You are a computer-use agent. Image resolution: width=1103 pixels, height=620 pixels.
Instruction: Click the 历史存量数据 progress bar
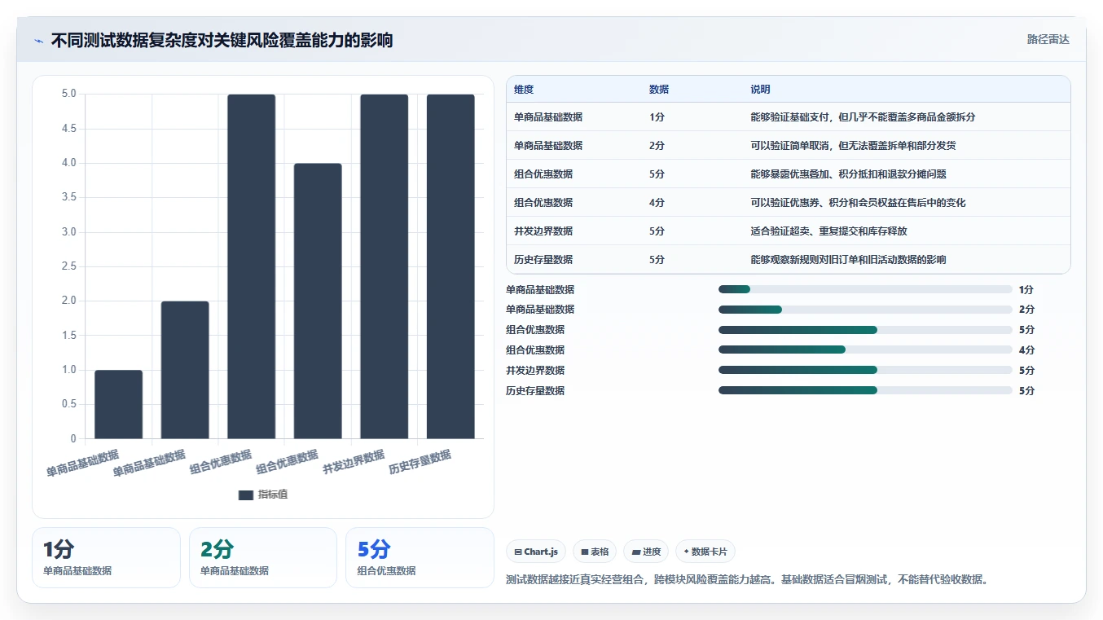[865, 391]
